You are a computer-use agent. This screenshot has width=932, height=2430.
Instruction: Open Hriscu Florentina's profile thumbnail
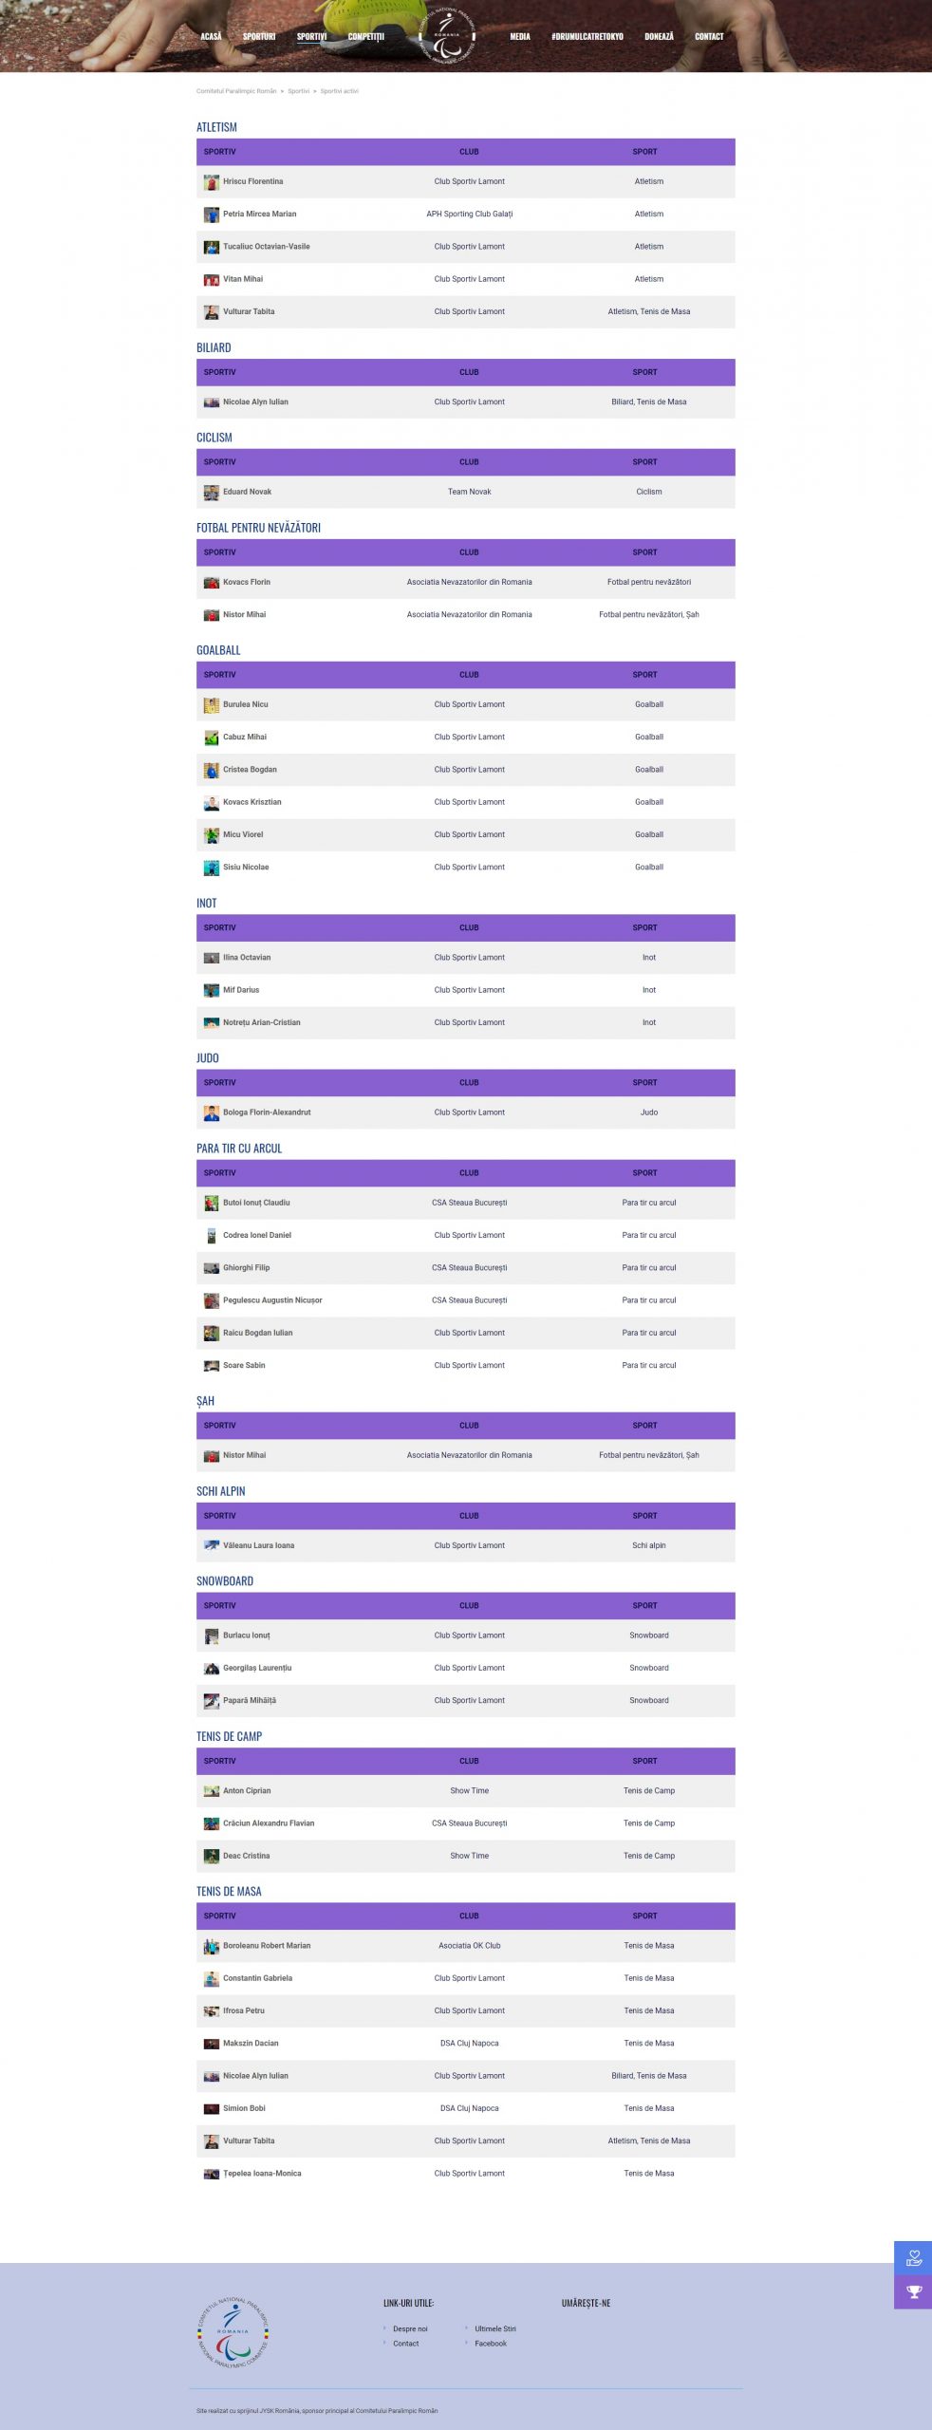(x=212, y=182)
